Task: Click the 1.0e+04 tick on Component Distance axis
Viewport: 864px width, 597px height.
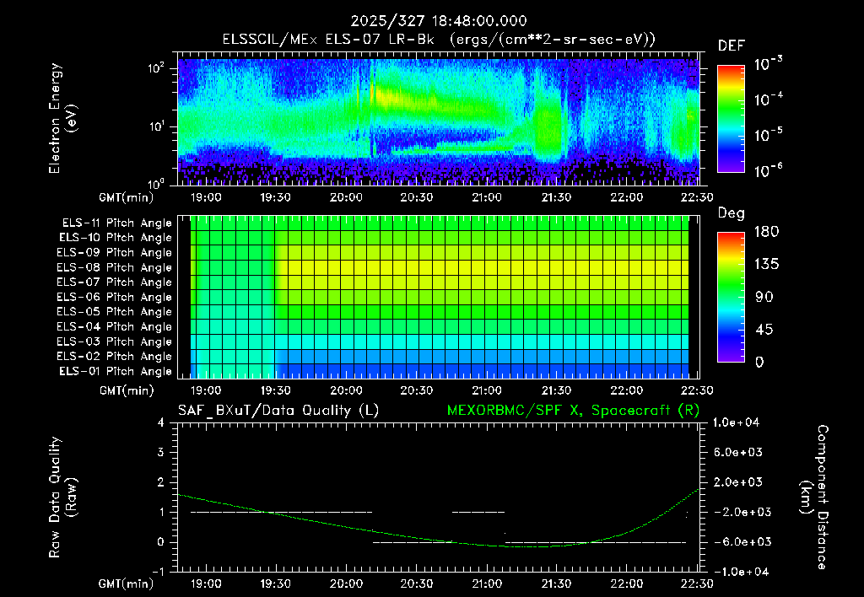Action: click(736, 422)
